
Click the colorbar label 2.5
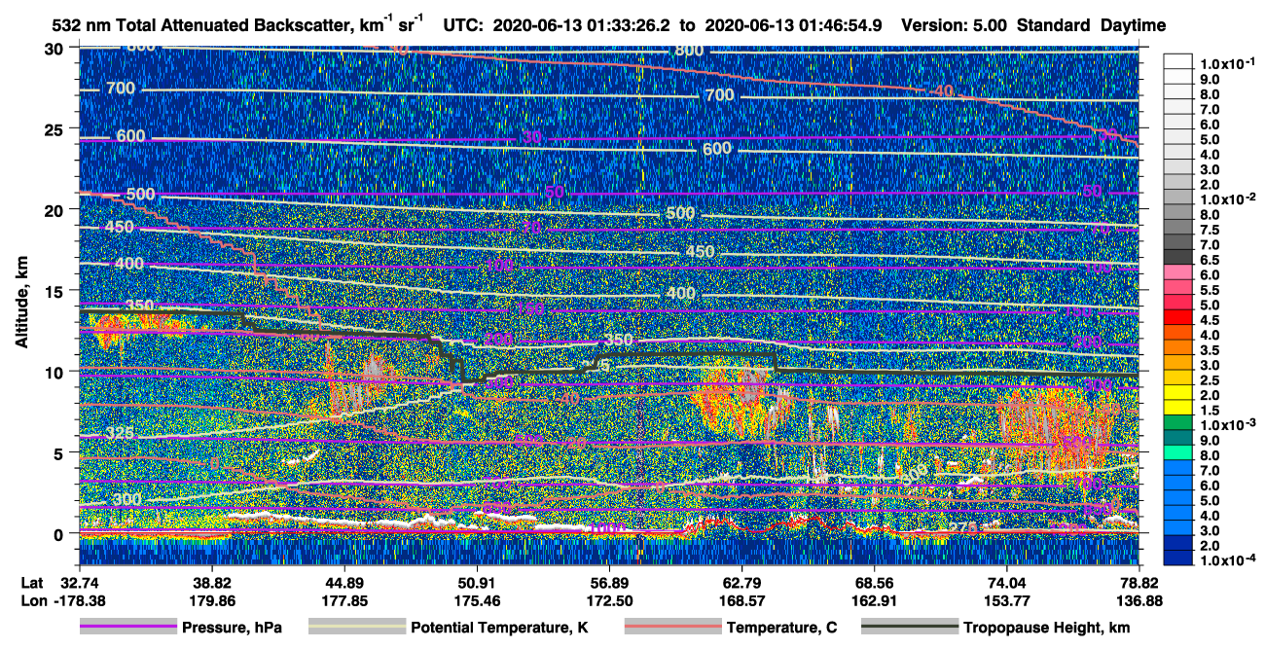point(1211,380)
